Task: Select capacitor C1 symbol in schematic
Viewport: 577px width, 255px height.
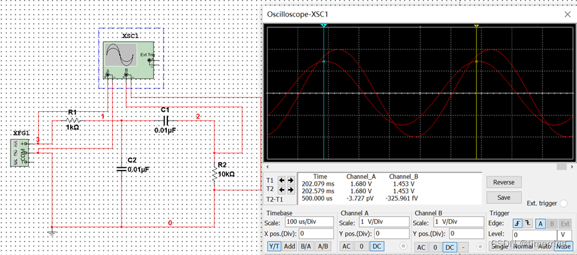Action: (165, 120)
